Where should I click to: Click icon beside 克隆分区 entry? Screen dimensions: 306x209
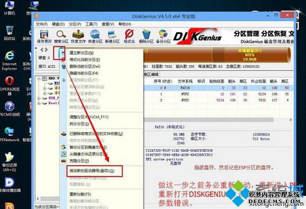(64, 161)
